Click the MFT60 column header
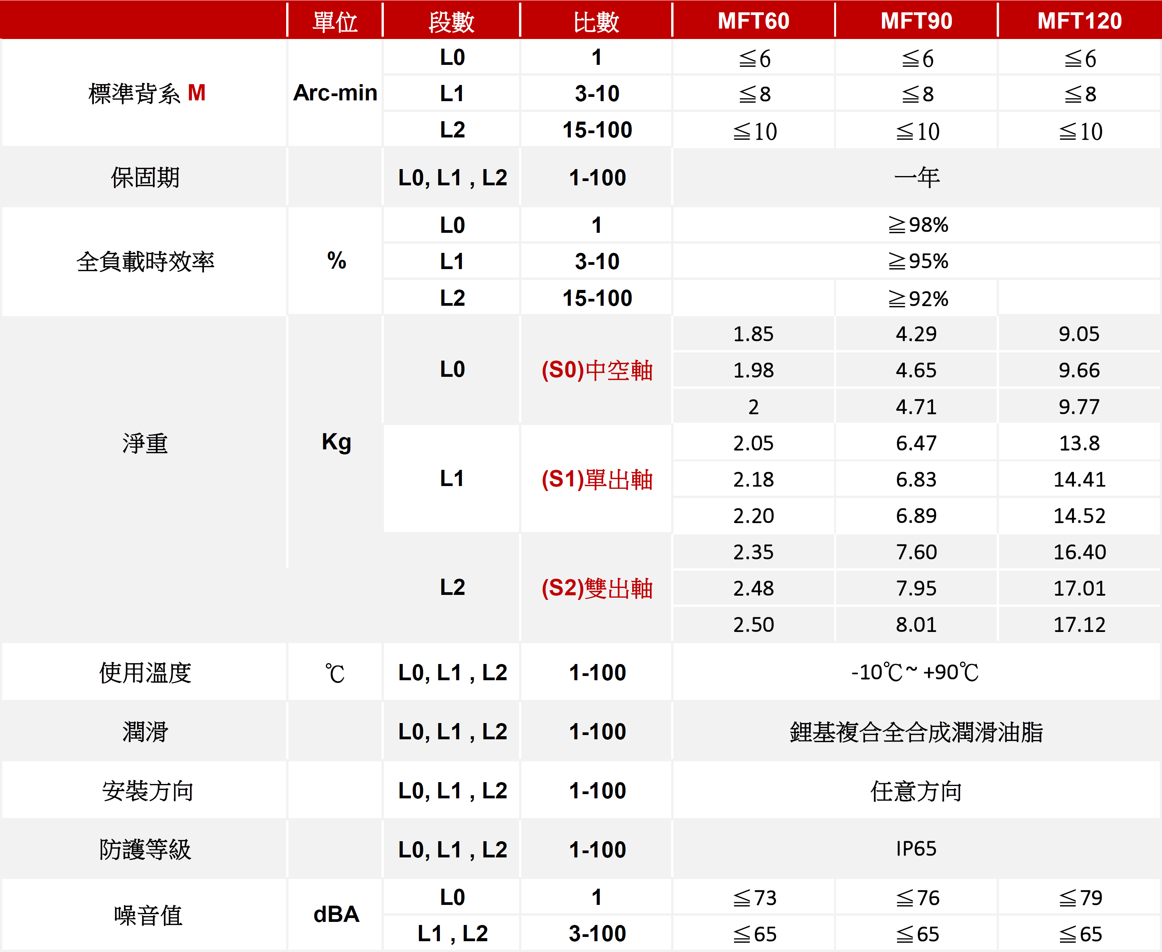 (x=753, y=21)
